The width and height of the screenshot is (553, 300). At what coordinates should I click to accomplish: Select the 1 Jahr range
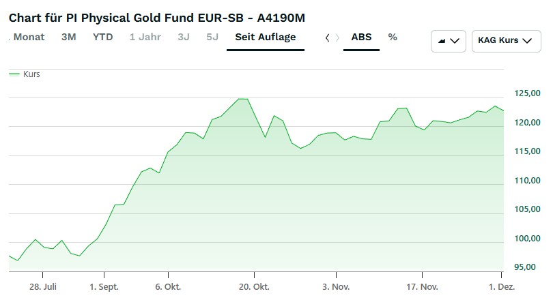tap(144, 37)
